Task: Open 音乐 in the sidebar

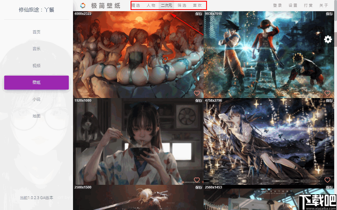Action: tap(37, 49)
